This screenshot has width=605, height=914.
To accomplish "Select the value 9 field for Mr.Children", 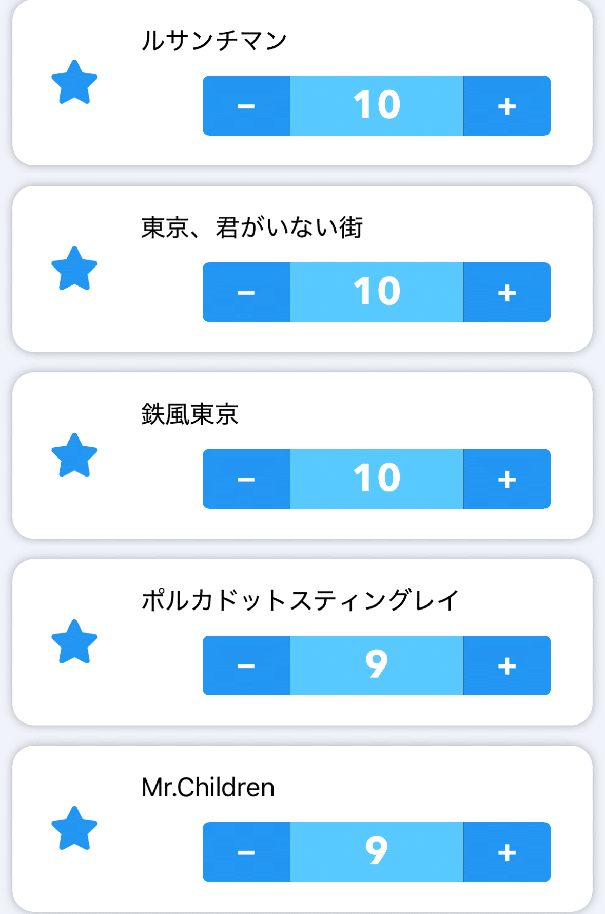I will click(x=377, y=852).
